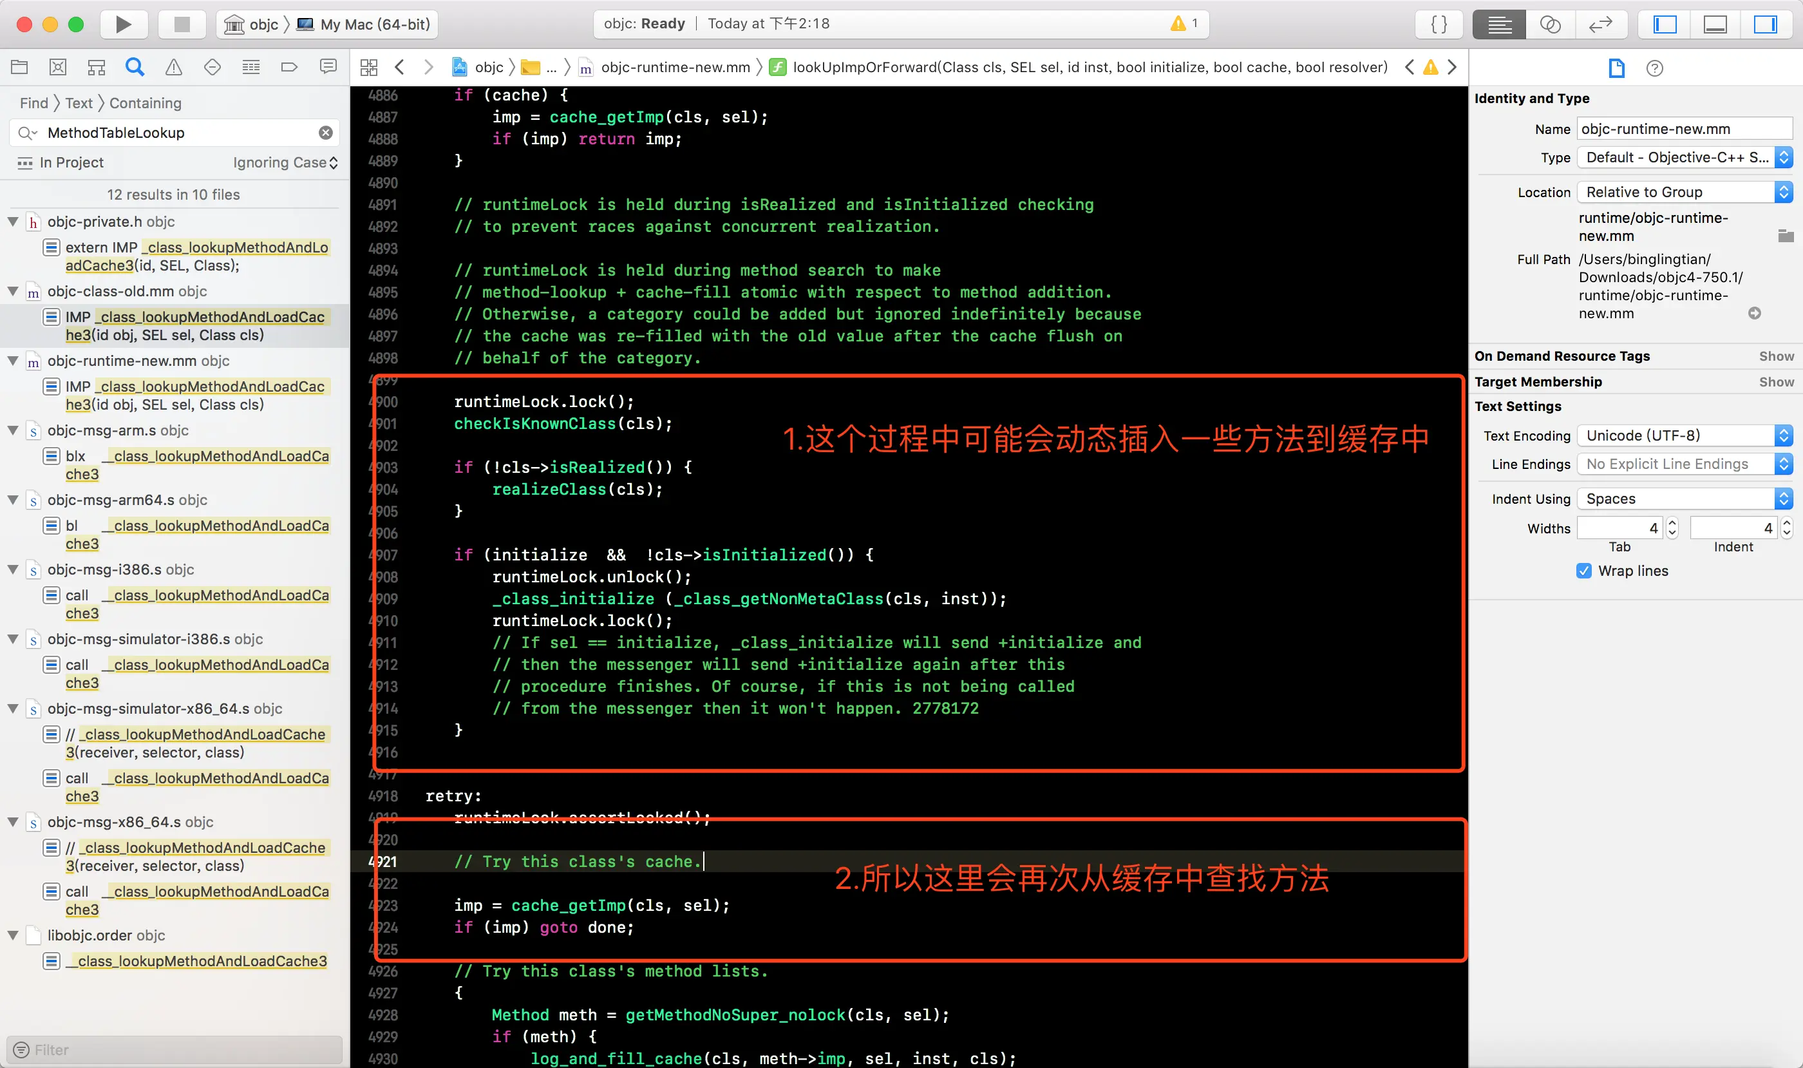Switch to the Assistant editor
1803x1068 pixels.
[x=1550, y=24]
